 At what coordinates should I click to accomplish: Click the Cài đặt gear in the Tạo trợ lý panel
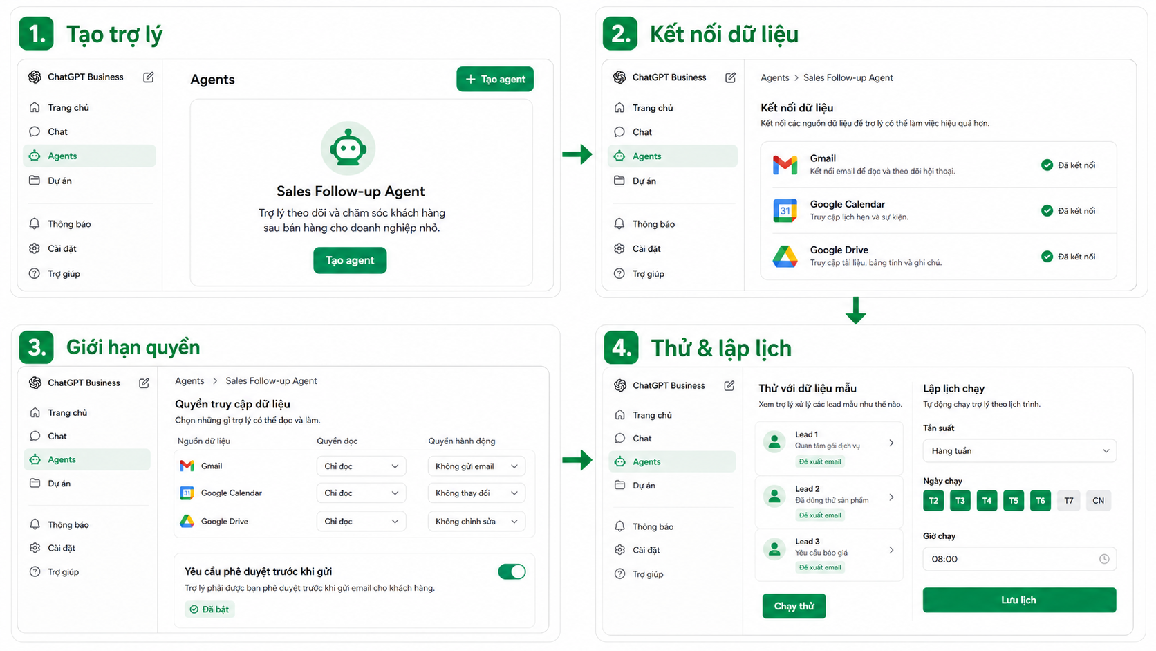click(35, 248)
